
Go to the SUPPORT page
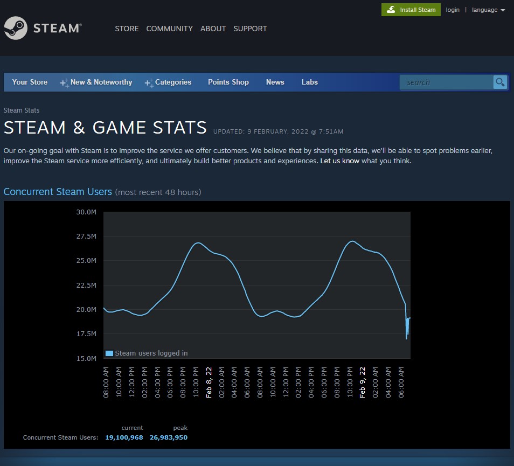(x=250, y=29)
